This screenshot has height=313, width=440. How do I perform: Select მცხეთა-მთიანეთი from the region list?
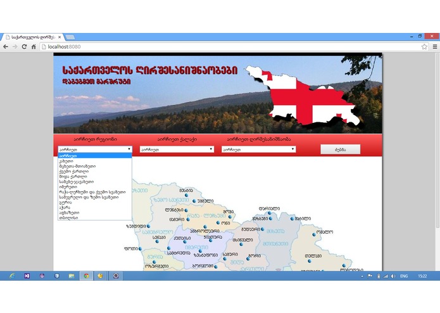[x=95, y=166]
